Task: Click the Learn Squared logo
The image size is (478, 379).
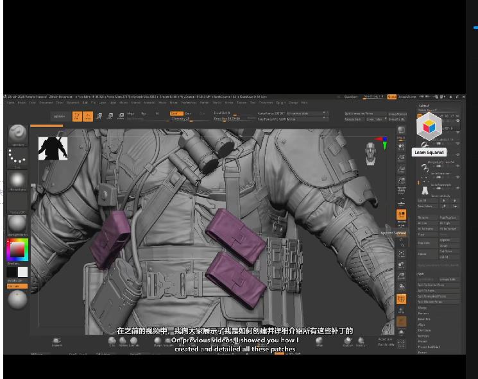Action: tap(428, 128)
